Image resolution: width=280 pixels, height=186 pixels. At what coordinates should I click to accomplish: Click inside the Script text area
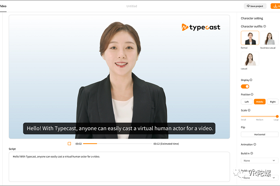(119, 167)
